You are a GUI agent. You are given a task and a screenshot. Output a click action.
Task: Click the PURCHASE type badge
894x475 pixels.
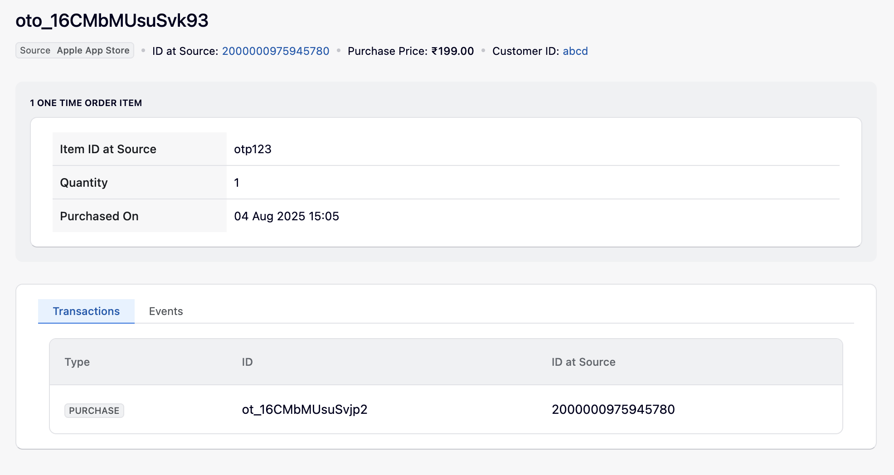pyautogui.click(x=94, y=411)
